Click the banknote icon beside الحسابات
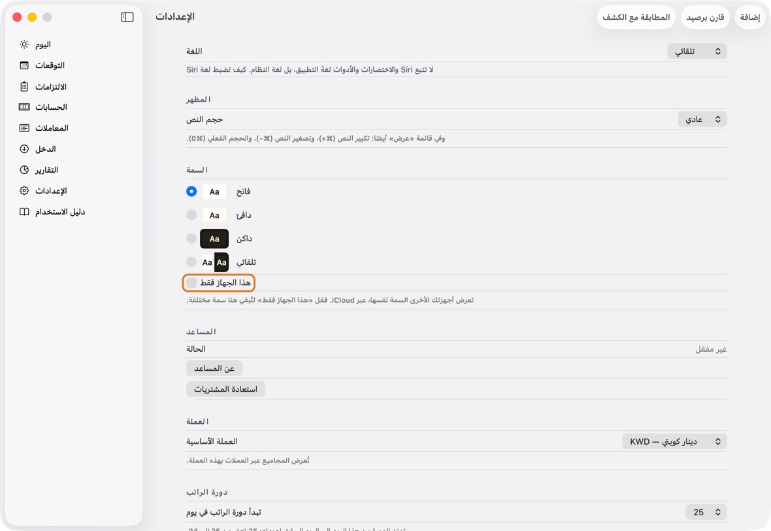This screenshot has width=771, height=531. pyautogui.click(x=24, y=107)
